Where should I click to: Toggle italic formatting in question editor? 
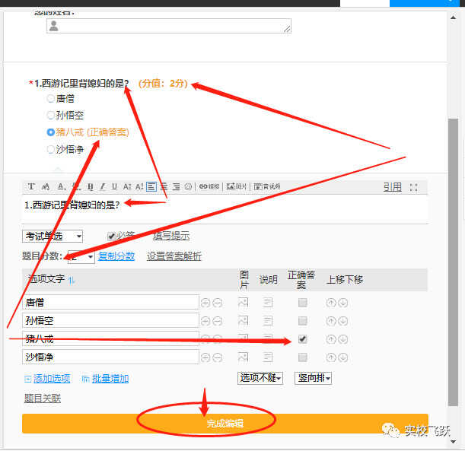102,186
